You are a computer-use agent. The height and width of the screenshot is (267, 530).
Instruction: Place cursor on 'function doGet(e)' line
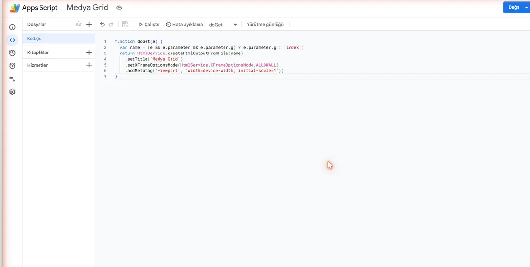tap(139, 41)
